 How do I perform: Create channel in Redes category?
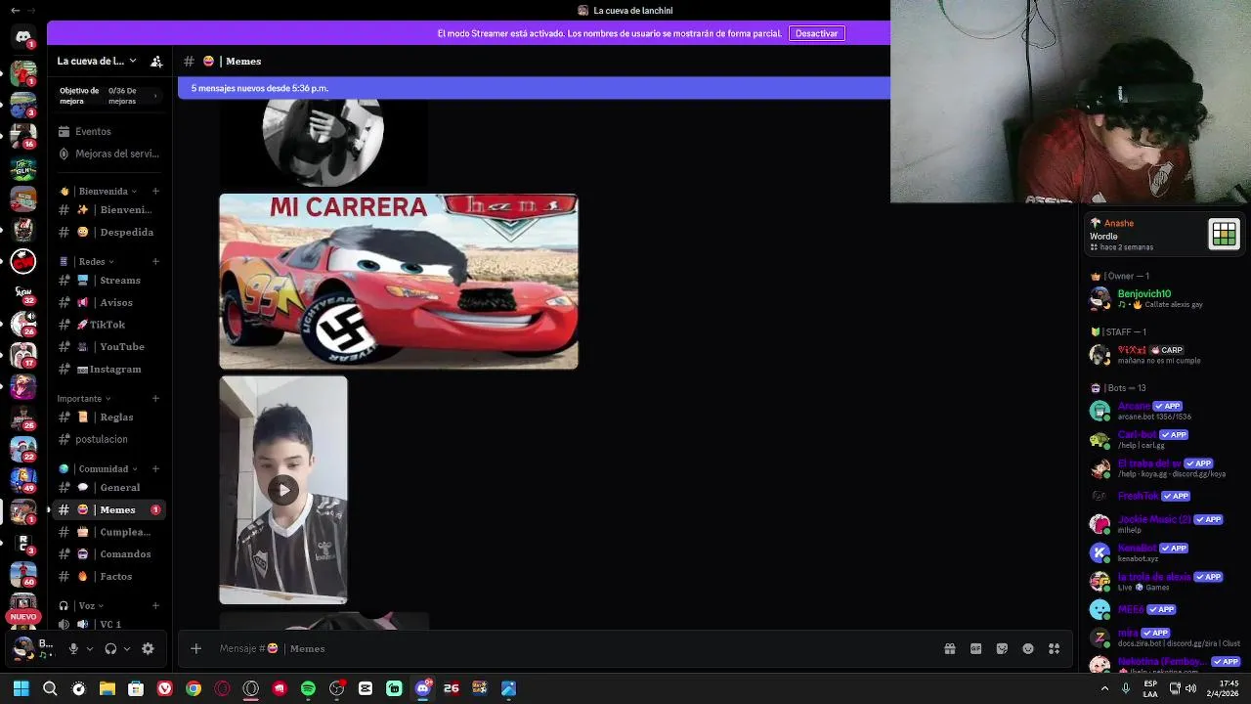tap(155, 262)
